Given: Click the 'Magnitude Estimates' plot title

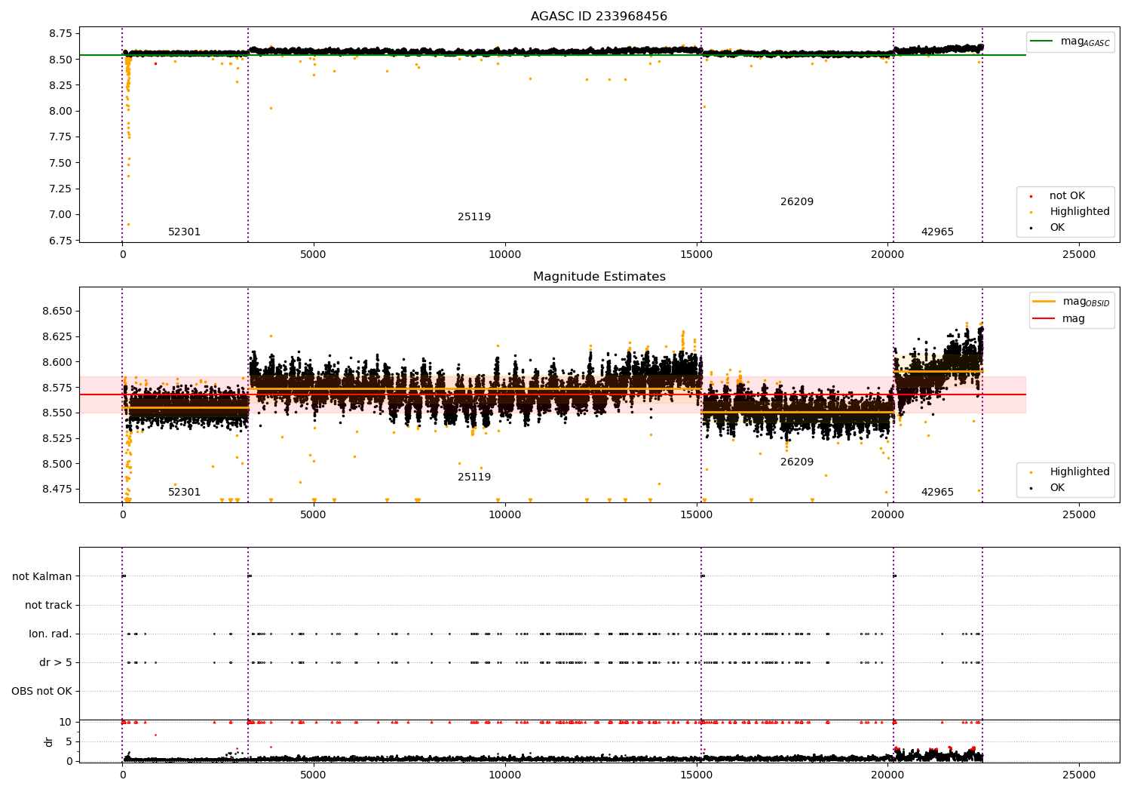Looking at the screenshot, I should click(x=599, y=276).
